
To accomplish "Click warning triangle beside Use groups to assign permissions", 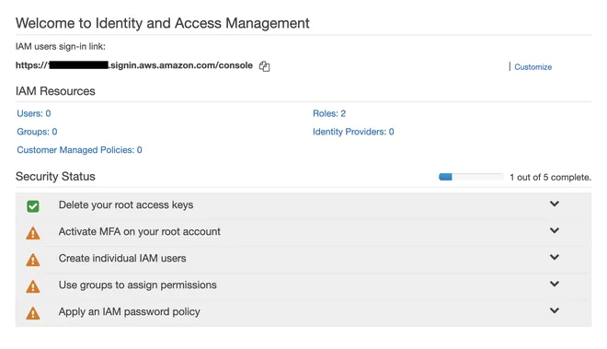I will [33, 286].
